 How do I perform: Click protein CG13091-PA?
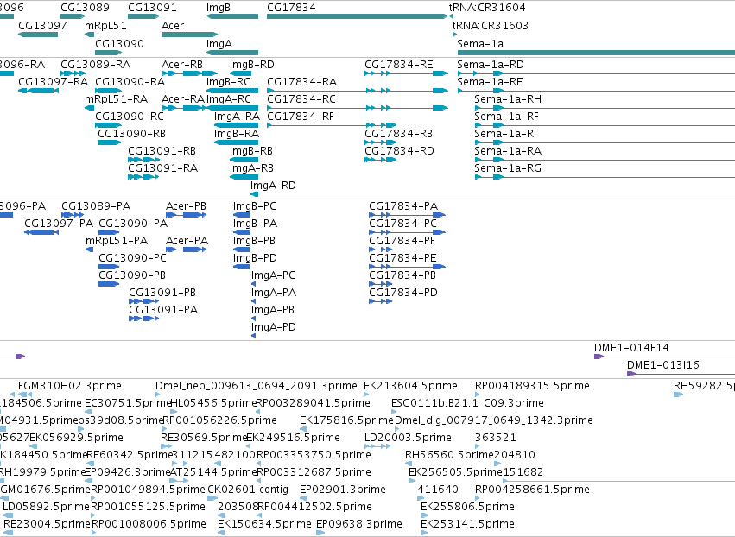163,310
